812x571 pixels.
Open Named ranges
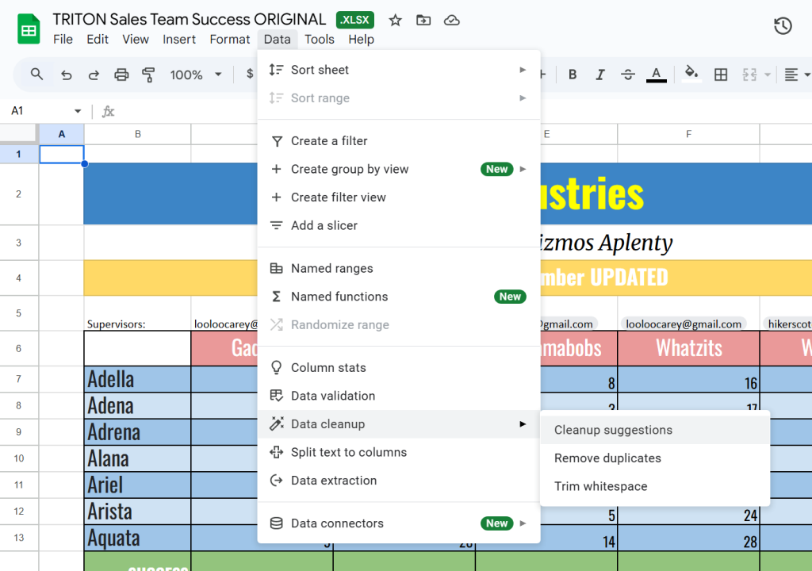(x=399, y=268)
